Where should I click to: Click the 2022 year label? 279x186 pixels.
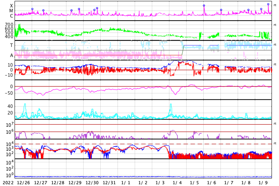coord(8,183)
